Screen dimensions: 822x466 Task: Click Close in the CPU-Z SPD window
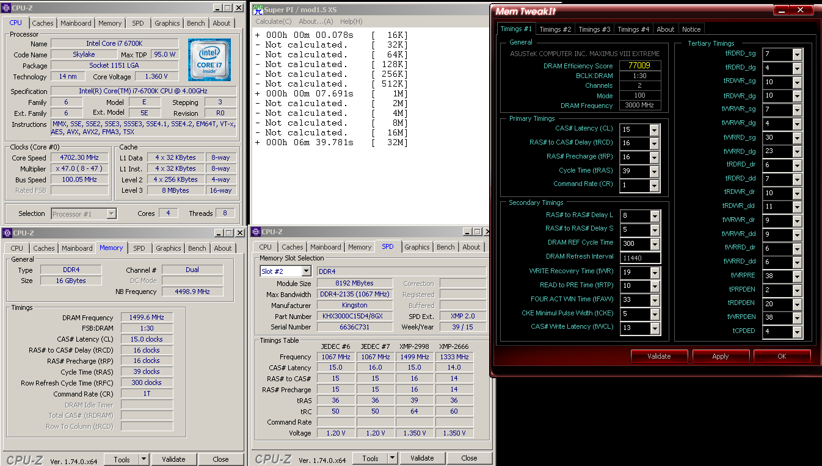469,458
